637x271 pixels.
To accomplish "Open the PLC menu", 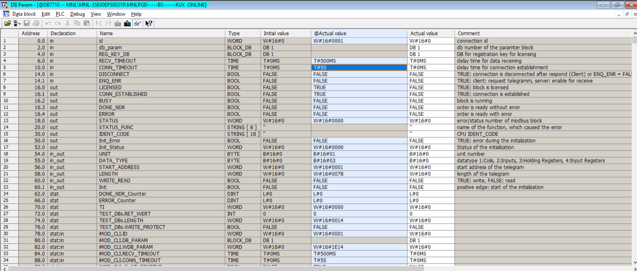I will point(60,14).
